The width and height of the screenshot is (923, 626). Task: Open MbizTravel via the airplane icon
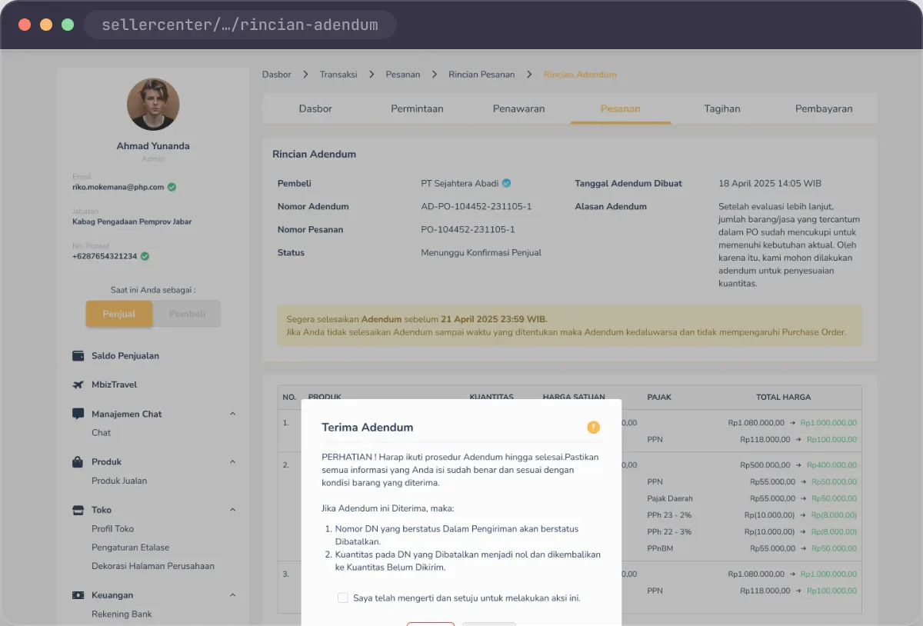click(78, 385)
